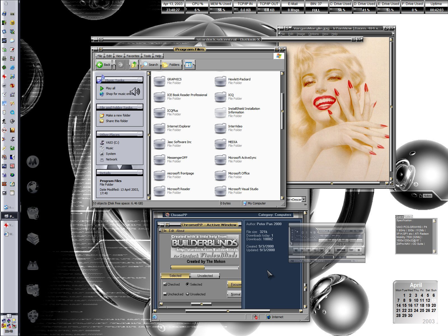Go up one folder level

pos(134,65)
